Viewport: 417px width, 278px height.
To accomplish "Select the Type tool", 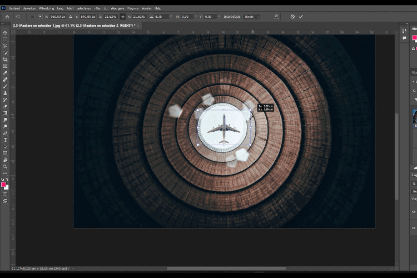I will (x=5, y=140).
